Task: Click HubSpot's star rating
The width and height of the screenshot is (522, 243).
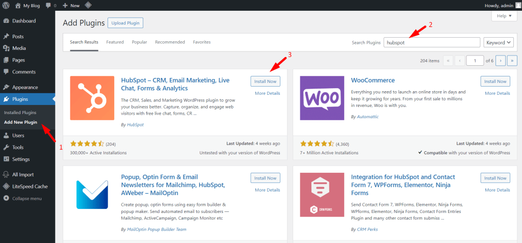Action: (x=87, y=144)
